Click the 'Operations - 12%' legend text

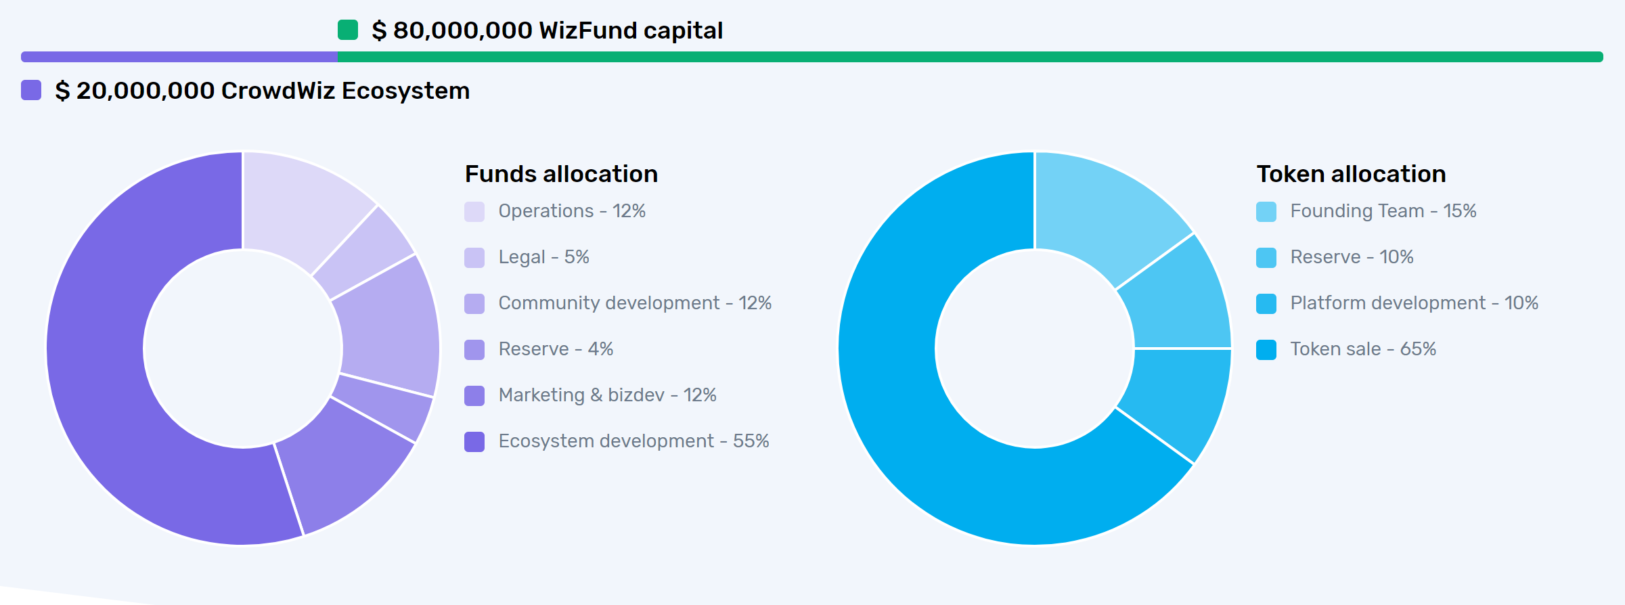click(572, 211)
